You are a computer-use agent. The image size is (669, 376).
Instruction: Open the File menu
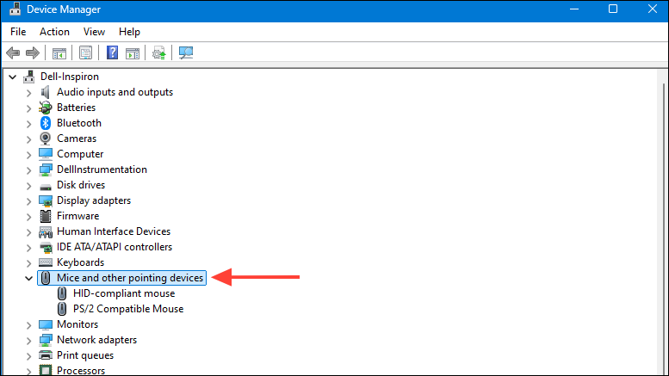18,32
